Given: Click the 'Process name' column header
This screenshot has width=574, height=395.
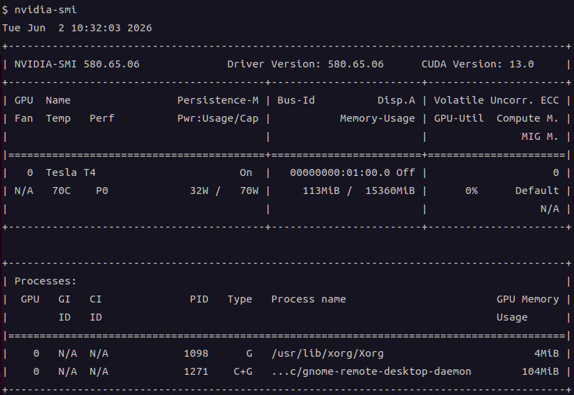Looking at the screenshot, I should [309, 299].
